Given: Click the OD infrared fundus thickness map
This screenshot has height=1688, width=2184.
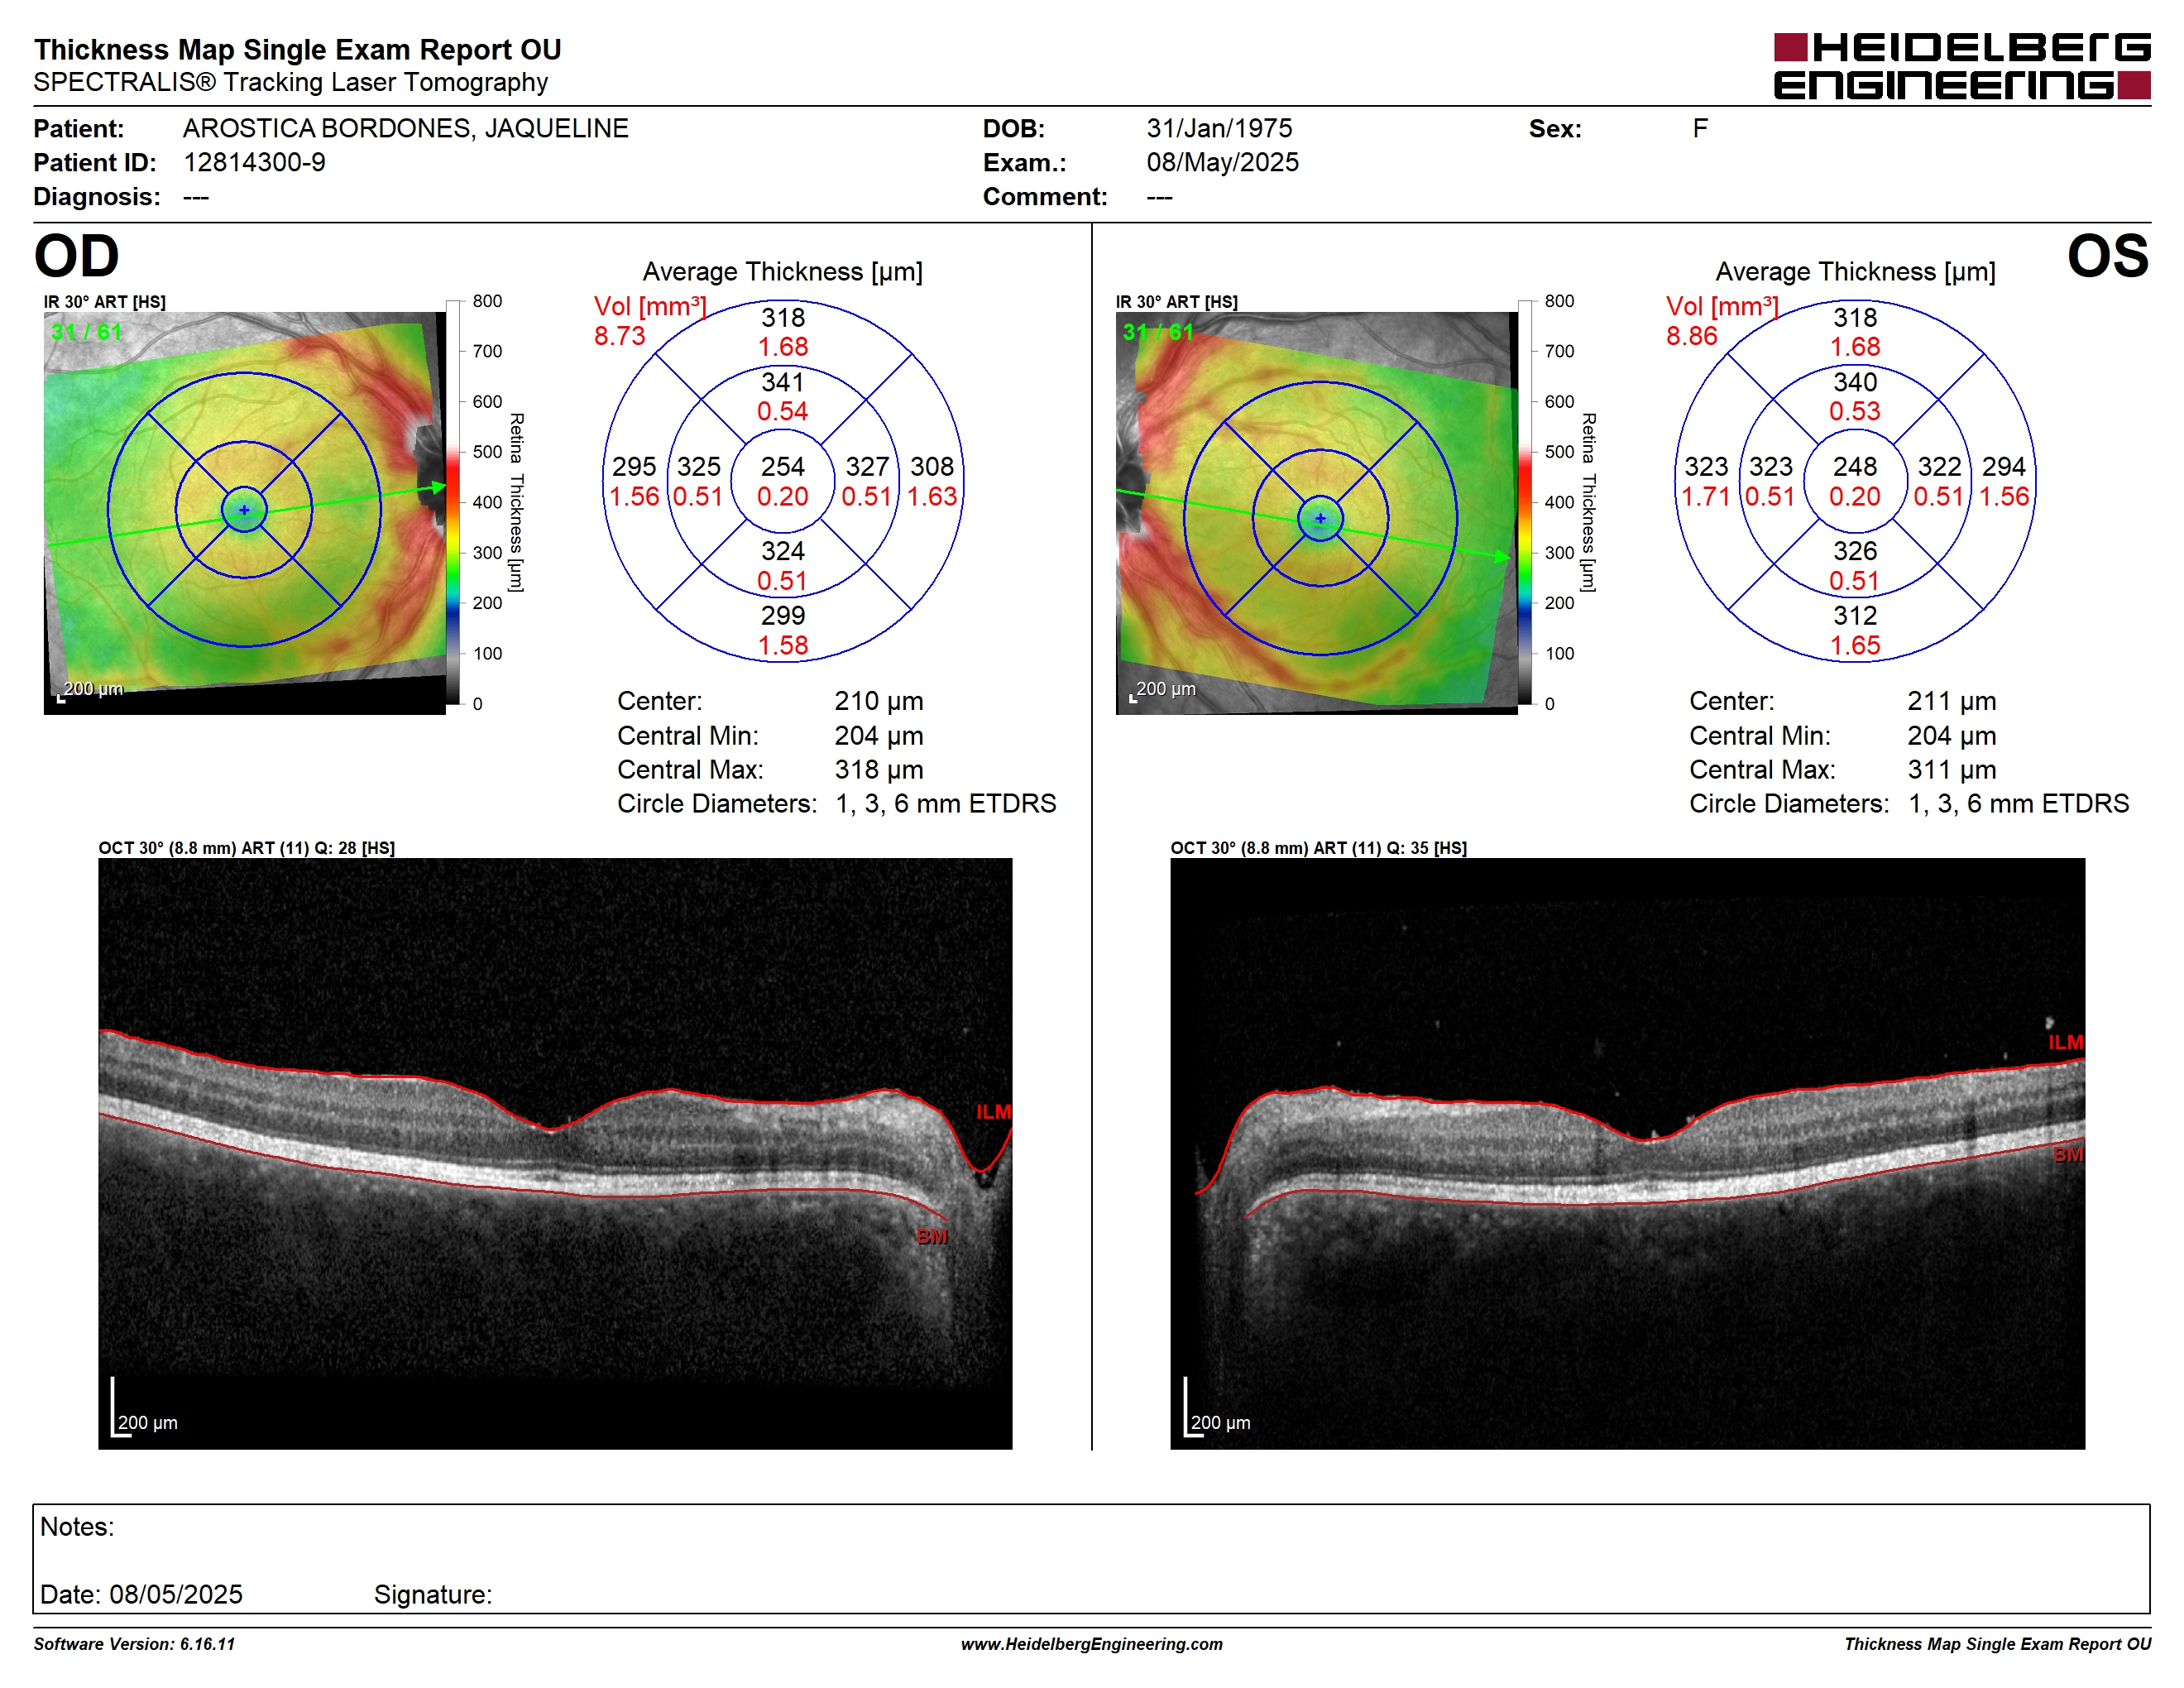Looking at the screenshot, I should [x=244, y=513].
